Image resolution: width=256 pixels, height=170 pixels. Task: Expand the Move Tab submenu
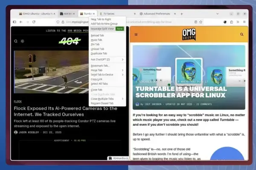107,70
